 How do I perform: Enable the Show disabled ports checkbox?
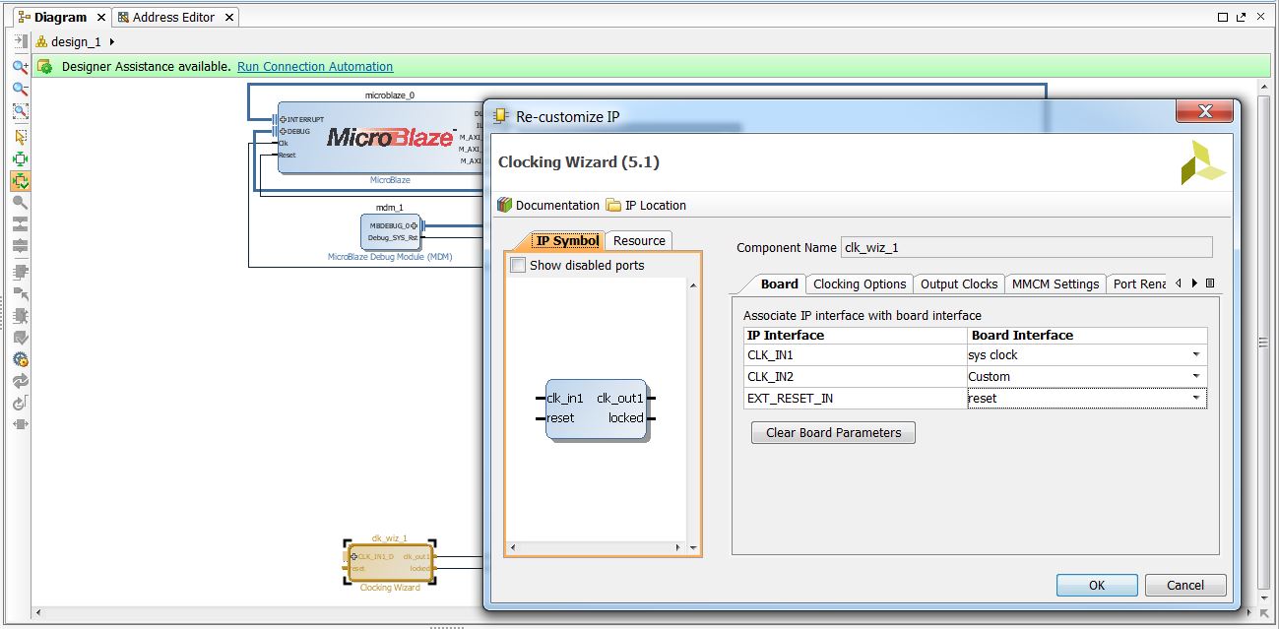click(518, 265)
